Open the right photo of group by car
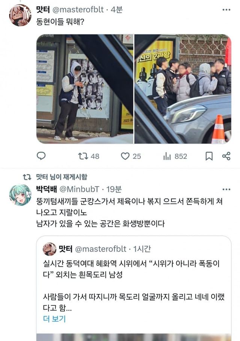This screenshot has height=341, width=240. tap(183, 89)
